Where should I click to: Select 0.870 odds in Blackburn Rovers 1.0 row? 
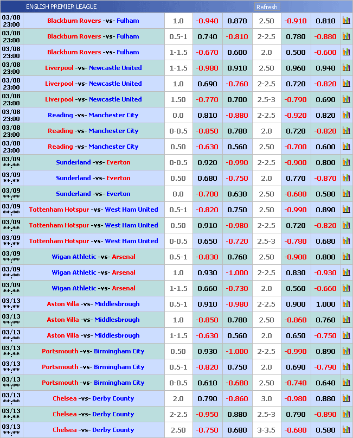[237, 21]
